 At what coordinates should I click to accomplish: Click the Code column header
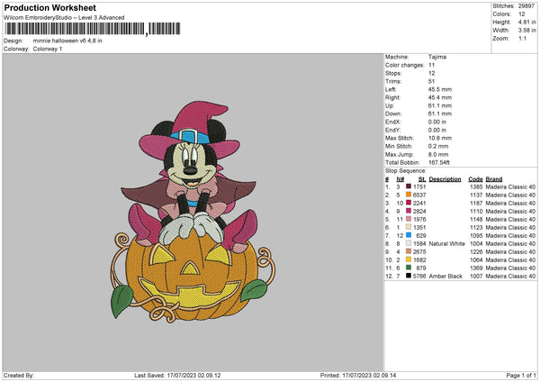coord(475,178)
